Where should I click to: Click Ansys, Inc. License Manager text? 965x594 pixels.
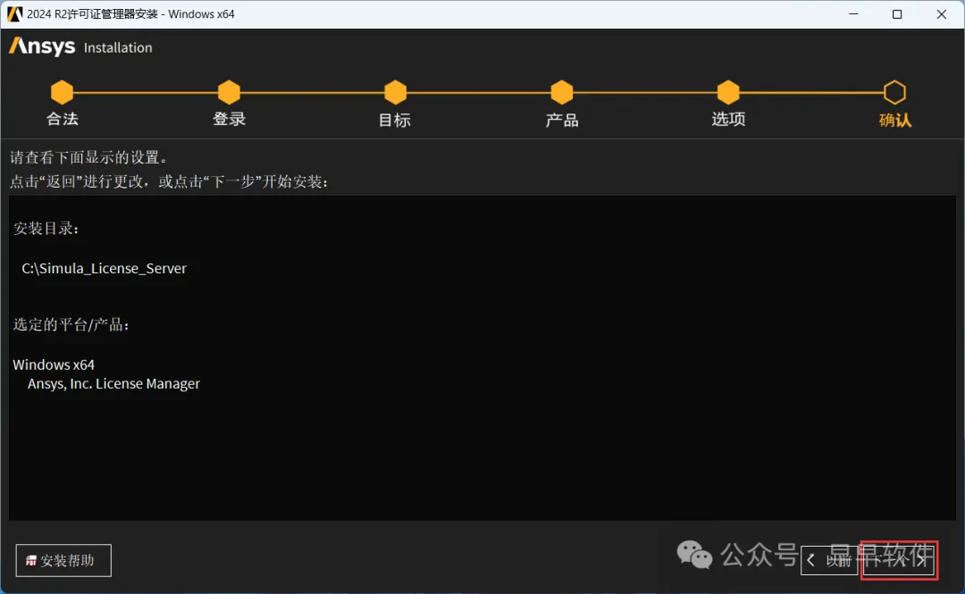click(x=113, y=383)
